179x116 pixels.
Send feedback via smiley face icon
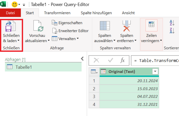15,4
